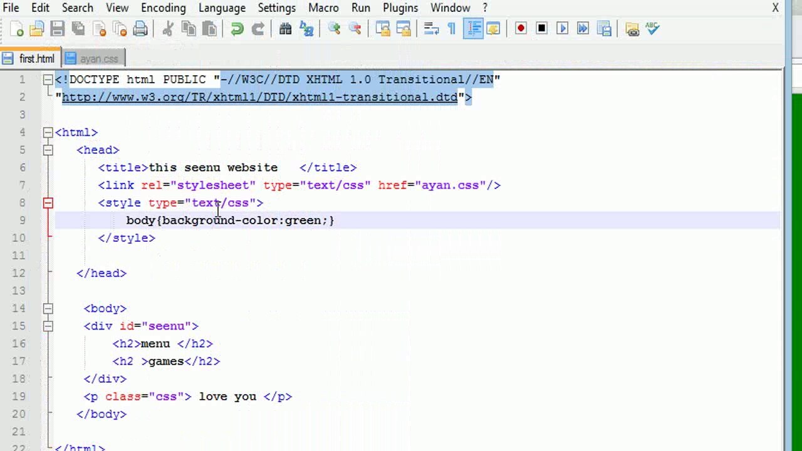
Task: Save the current recorded macro icon
Action: (604, 29)
